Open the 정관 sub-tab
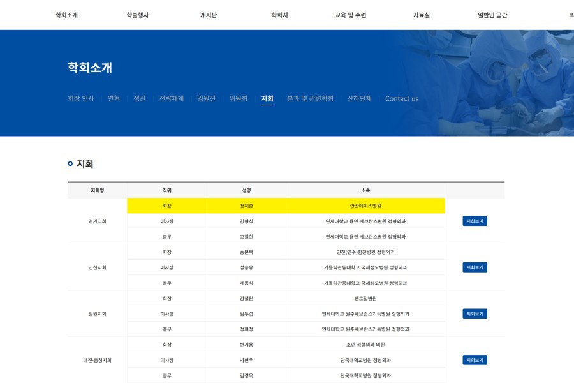 (x=139, y=99)
